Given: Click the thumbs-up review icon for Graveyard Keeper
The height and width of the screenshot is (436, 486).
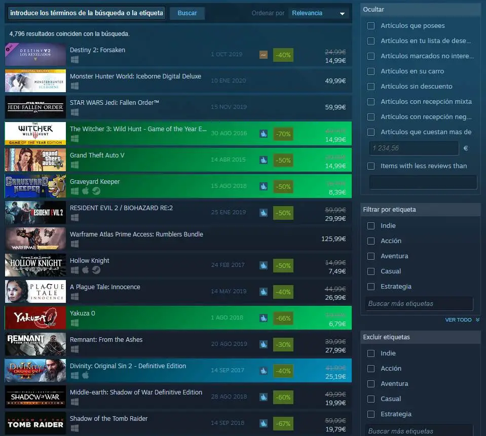Looking at the screenshot, I should tap(264, 187).
